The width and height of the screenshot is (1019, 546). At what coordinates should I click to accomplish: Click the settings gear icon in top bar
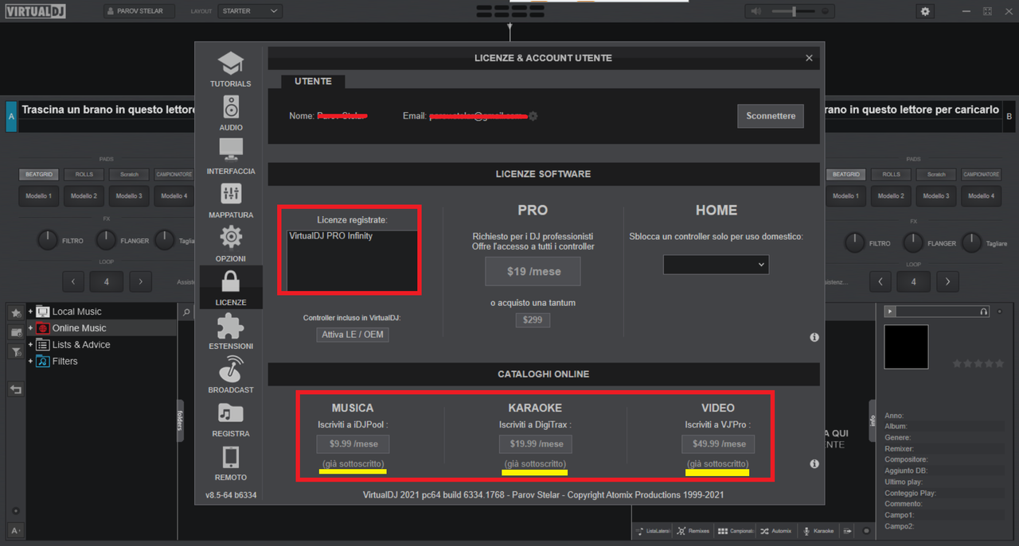pos(925,11)
